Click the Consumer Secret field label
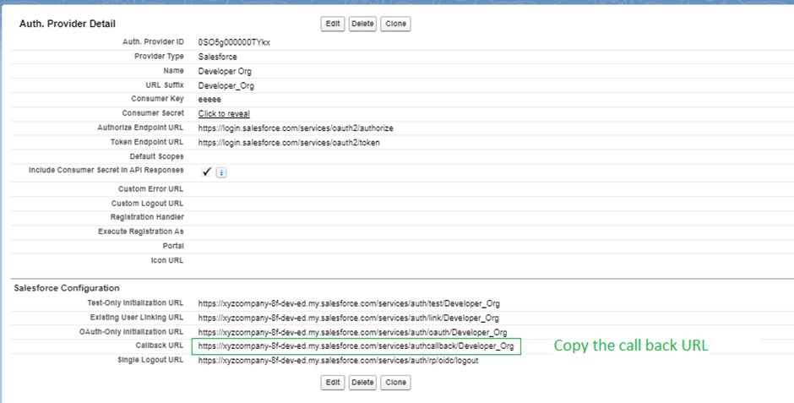794x403 pixels. tap(153, 113)
